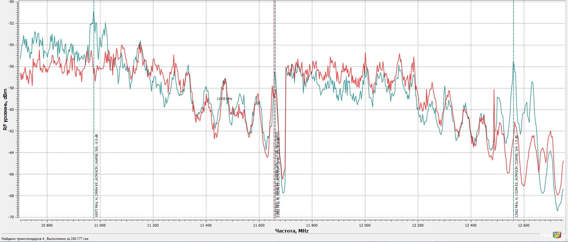Click the "Частота, MHz" axis title
This screenshot has width=568, height=242.
(292, 231)
